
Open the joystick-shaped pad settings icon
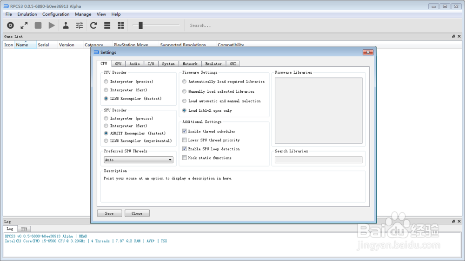(66, 25)
